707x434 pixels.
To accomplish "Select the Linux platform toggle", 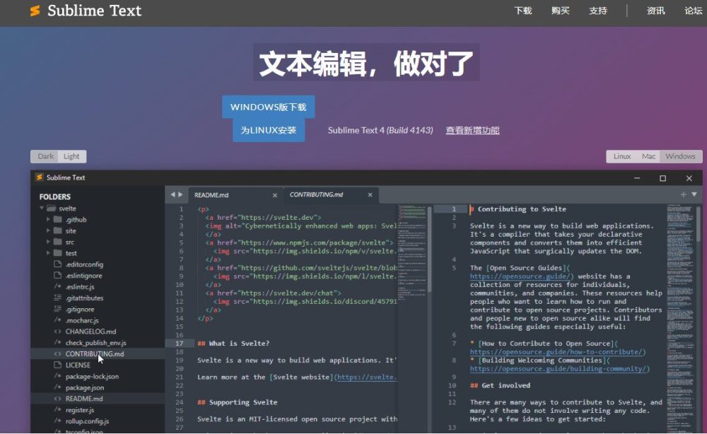I will [621, 156].
